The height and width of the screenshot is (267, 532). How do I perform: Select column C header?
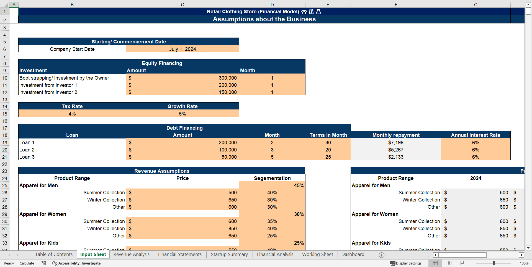click(182, 5)
